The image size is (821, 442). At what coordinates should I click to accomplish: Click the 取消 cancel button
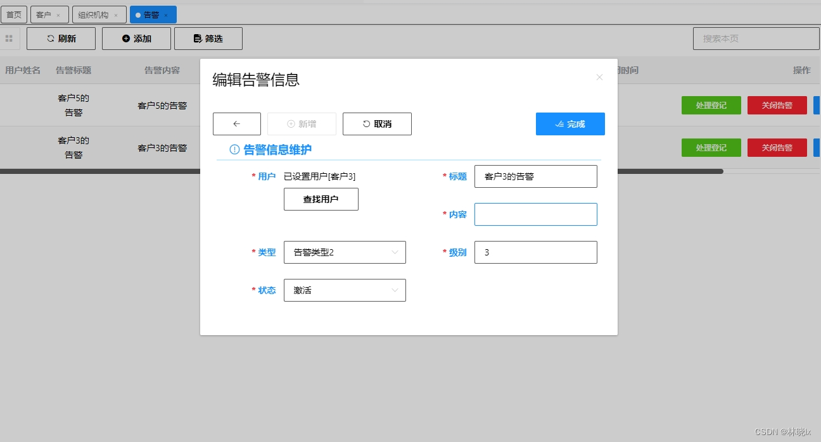(377, 124)
